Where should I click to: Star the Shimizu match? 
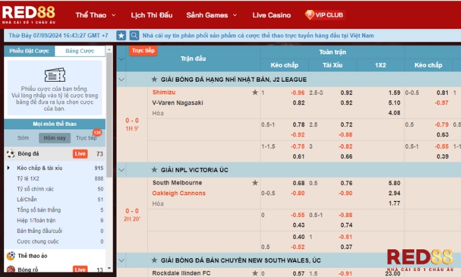click(x=255, y=92)
